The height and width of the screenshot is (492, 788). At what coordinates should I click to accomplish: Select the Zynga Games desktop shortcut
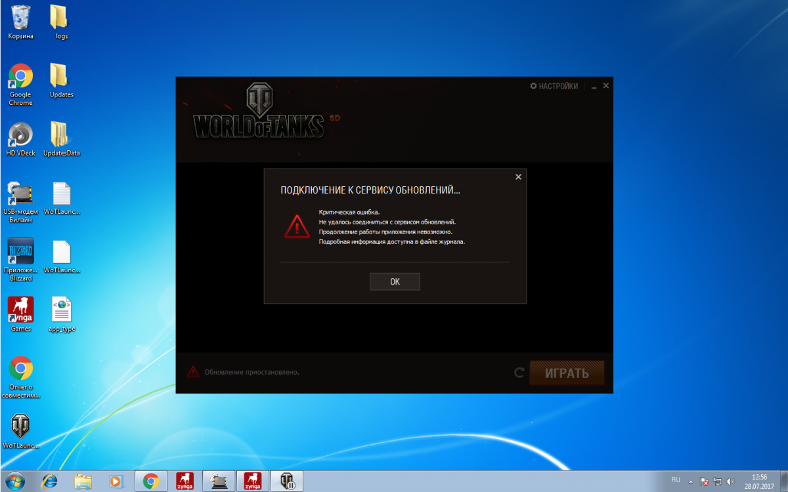coord(21,315)
